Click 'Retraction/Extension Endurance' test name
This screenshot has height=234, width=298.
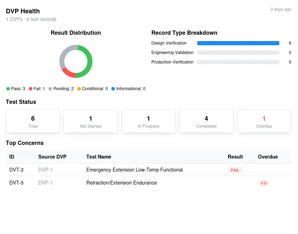point(122,183)
